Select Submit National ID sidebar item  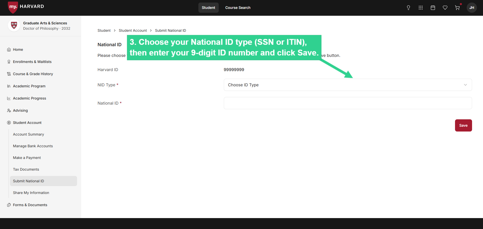click(x=43, y=181)
